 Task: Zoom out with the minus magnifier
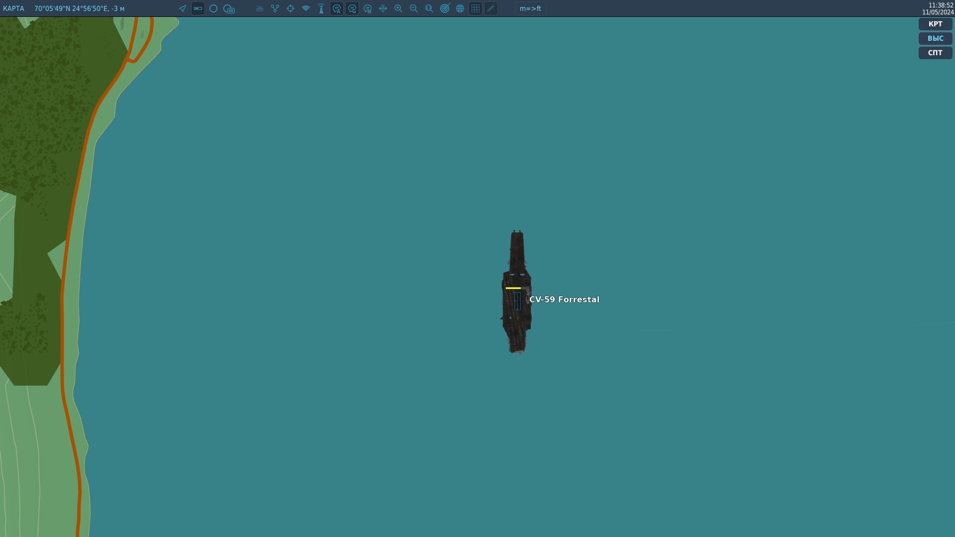click(414, 8)
